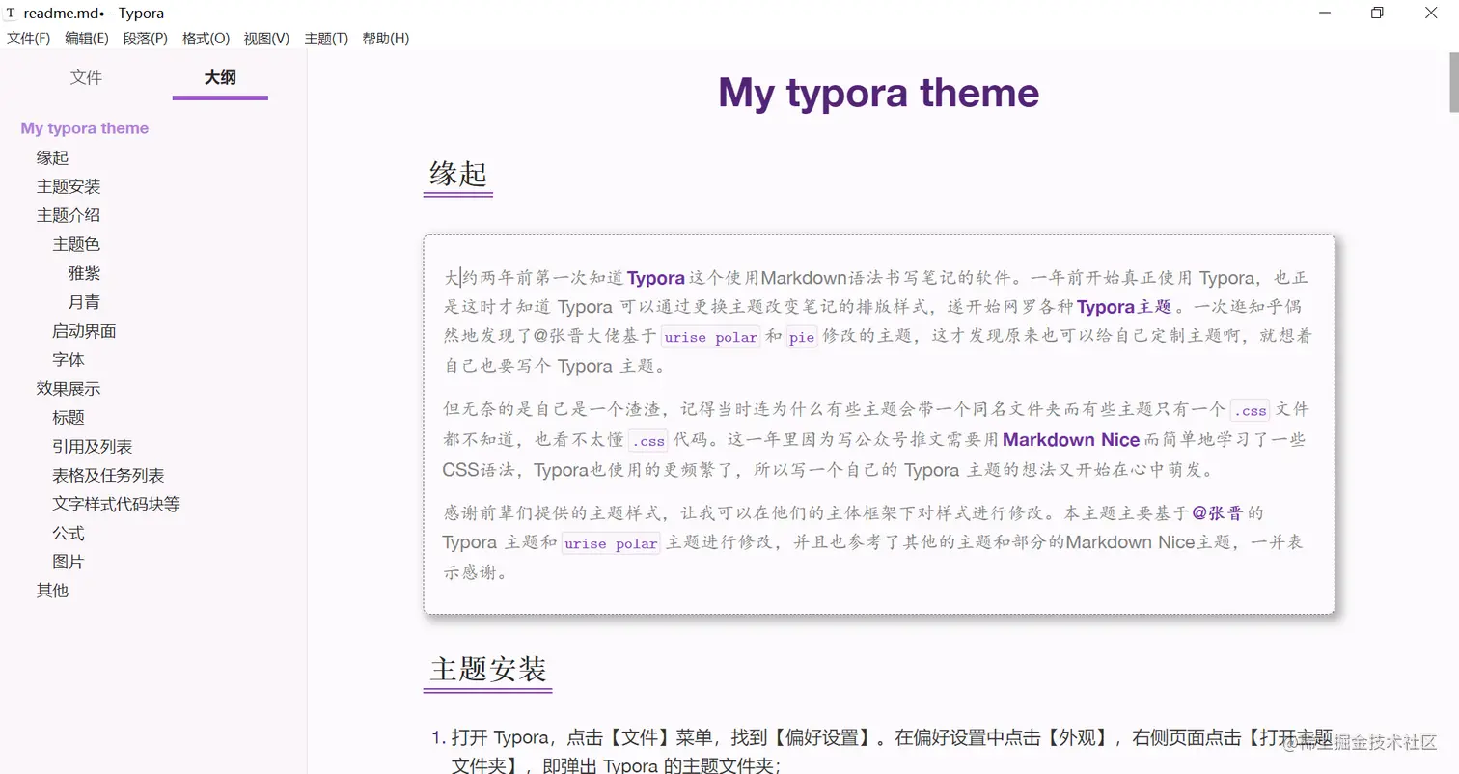Click the urise polar code in first paragraph
The height and width of the screenshot is (774, 1459).
[x=711, y=338]
